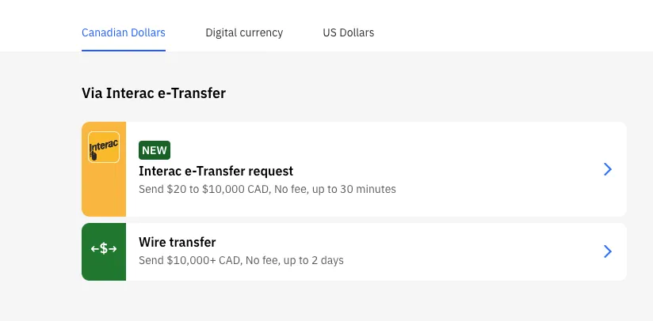Click the "Via Interac e-Transfer" heading
Viewport: 653px width, 321px height.
coord(154,93)
